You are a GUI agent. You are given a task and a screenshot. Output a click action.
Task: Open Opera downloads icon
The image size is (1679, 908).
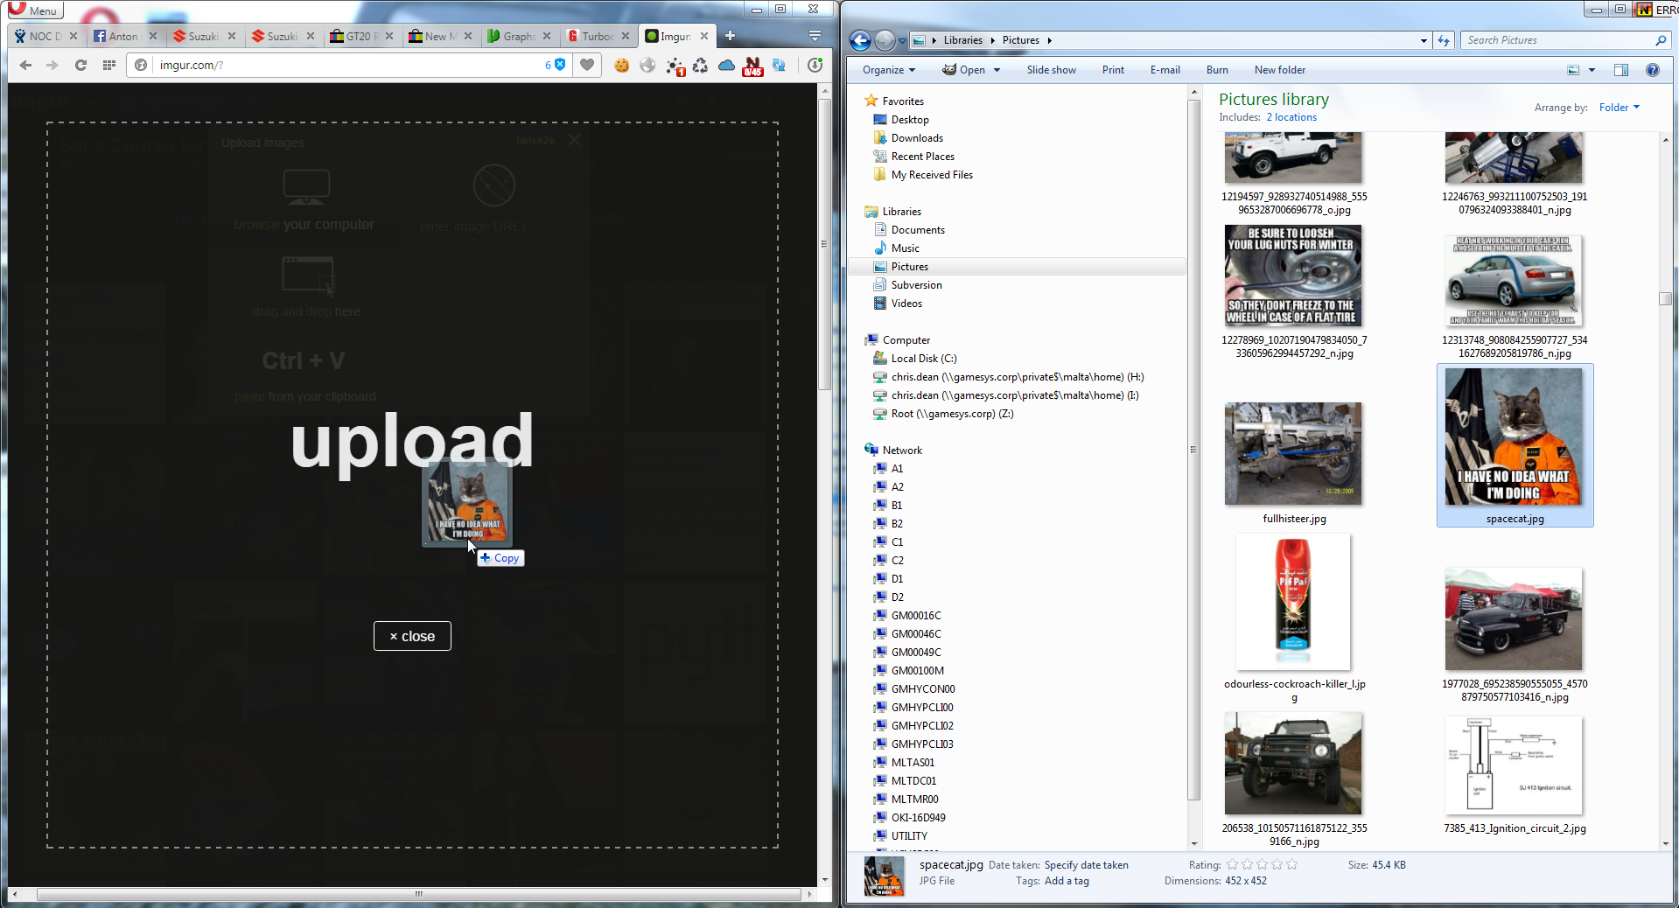(x=815, y=65)
